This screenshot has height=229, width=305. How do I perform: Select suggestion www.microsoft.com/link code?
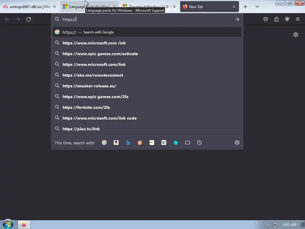(147, 118)
